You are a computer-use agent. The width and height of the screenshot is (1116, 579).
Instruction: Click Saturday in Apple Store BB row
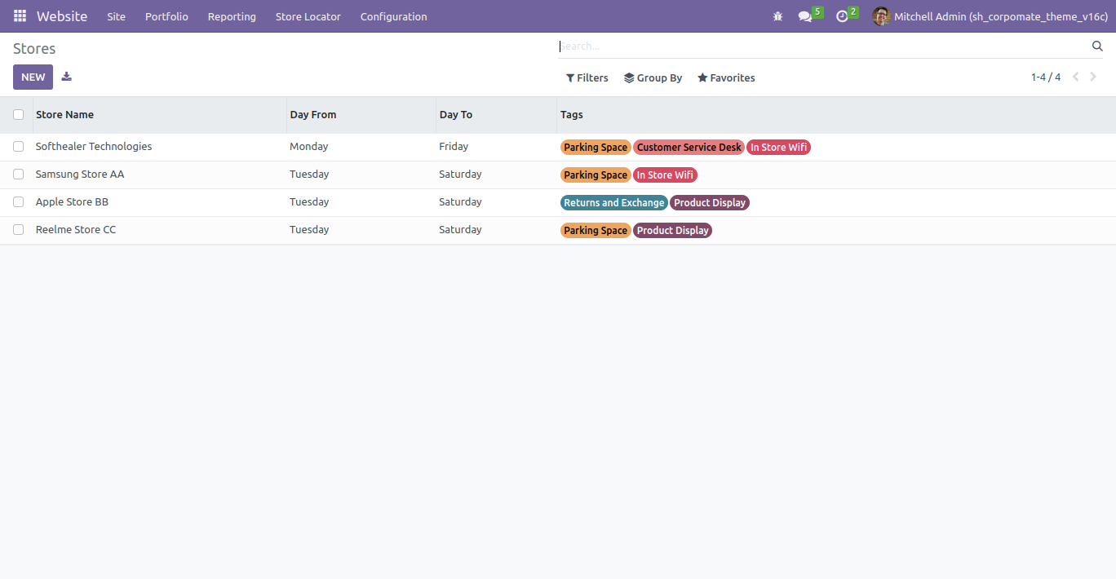pos(460,202)
